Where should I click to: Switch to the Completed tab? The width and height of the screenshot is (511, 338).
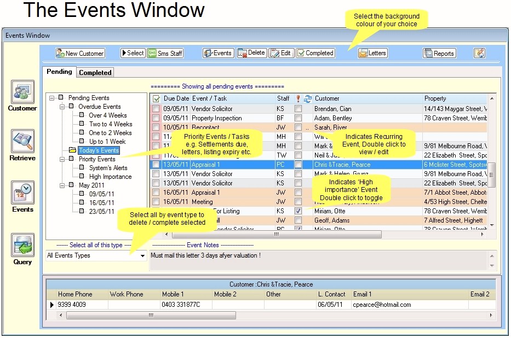[95, 72]
